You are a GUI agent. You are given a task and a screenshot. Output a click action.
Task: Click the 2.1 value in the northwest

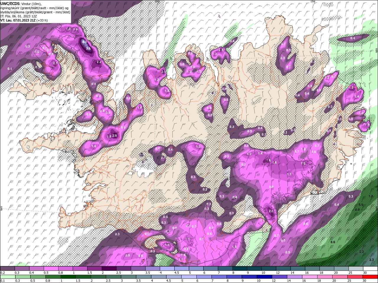coord(55,63)
